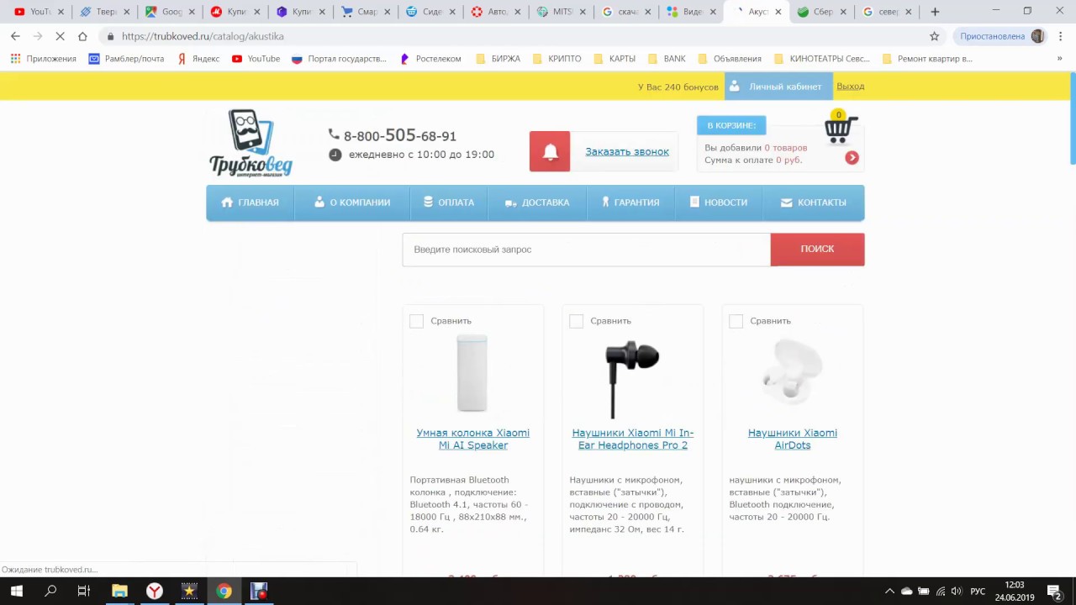Viewport: 1076px width, 605px height.
Task: Click Xiaomi AirDots product image
Action: tap(792, 374)
